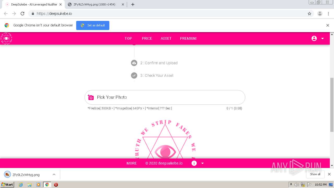The height and width of the screenshot is (188, 334).
Task: Bookmark this page with the star
Action: pos(309,14)
